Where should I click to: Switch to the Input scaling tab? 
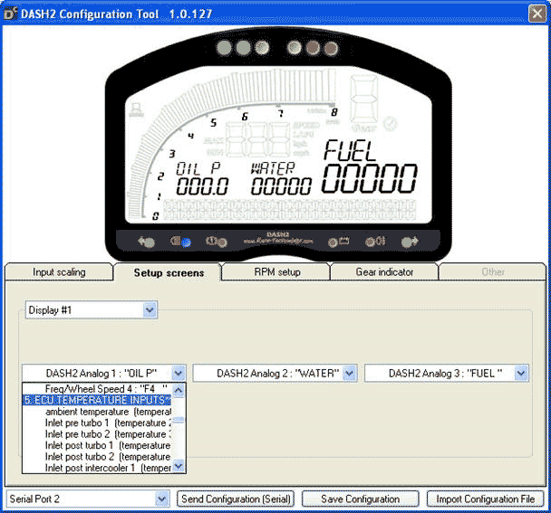(x=59, y=271)
